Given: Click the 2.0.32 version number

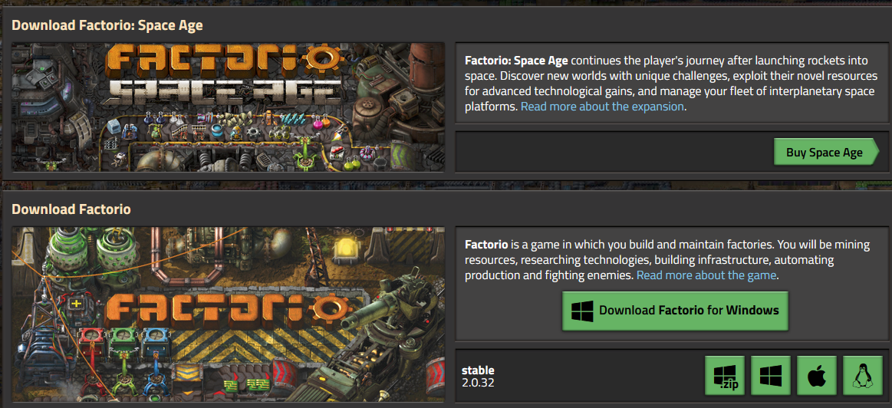Looking at the screenshot, I should pos(478,383).
